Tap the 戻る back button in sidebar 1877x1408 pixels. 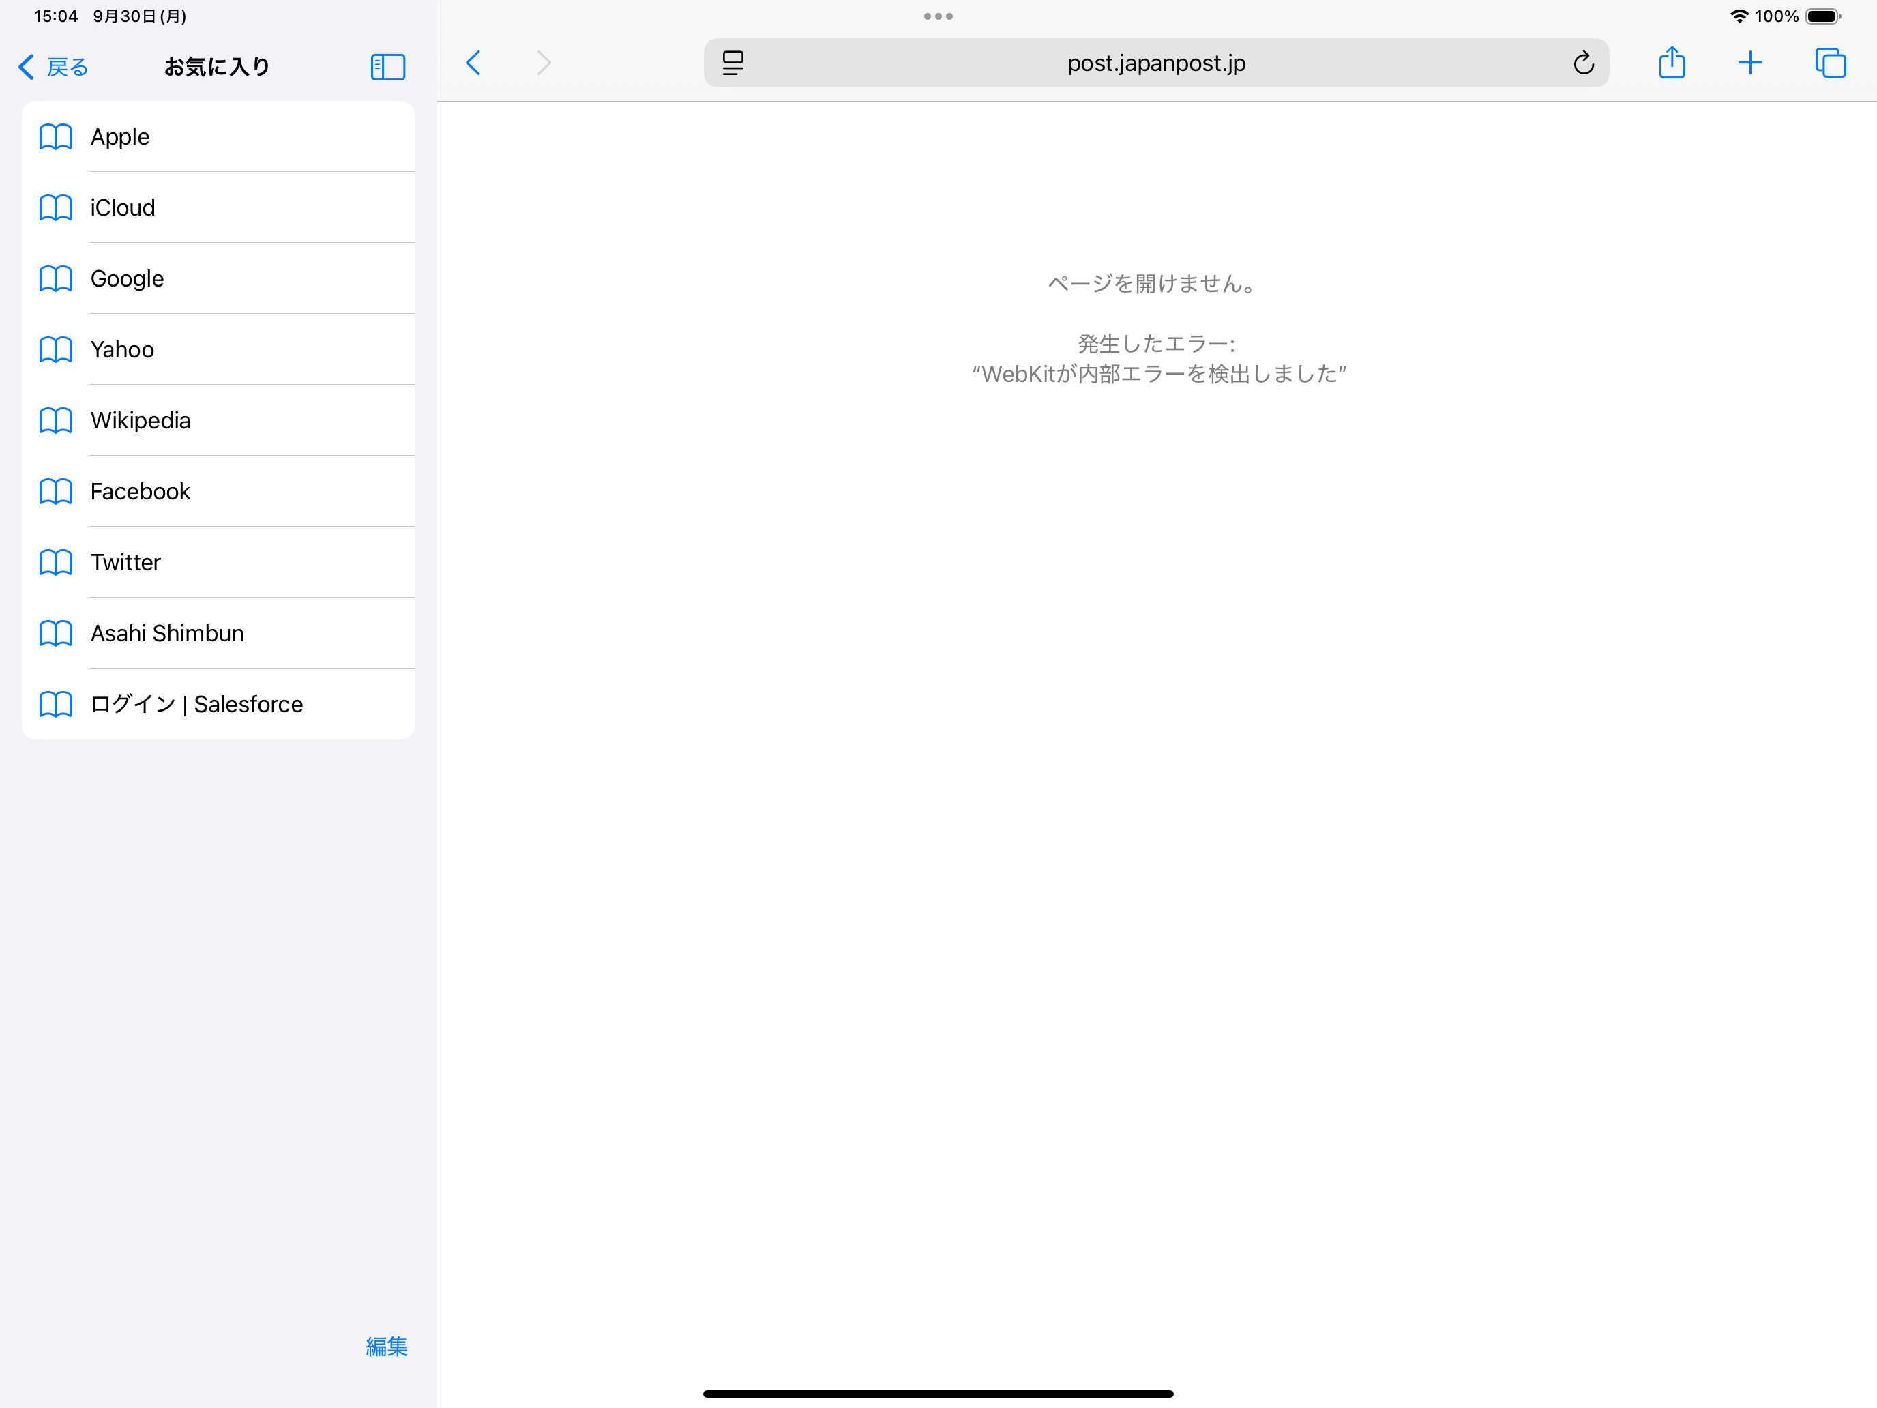(53, 66)
